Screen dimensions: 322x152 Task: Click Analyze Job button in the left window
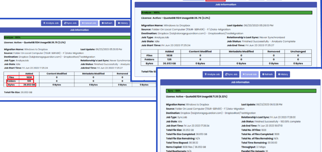pyautogui.click(x=51, y=23)
